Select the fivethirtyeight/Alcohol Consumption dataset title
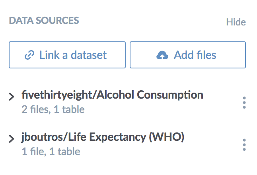The height and width of the screenshot is (175, 257). tap(112, 95)
